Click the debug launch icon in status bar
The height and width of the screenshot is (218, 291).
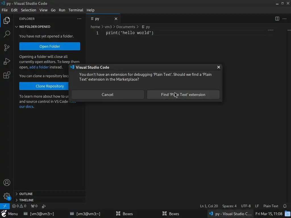pyautogui.click(x=44, y=206)
